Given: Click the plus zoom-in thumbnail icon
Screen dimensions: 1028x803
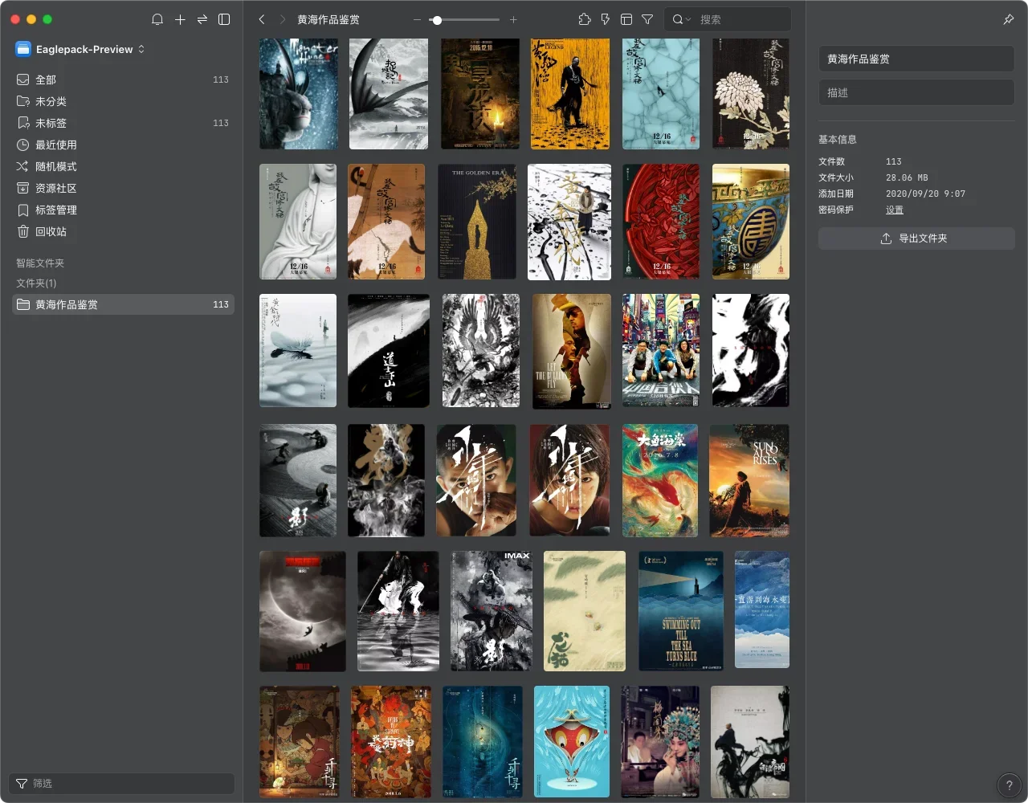Looking at the screenshot, I should pos(513,19).
